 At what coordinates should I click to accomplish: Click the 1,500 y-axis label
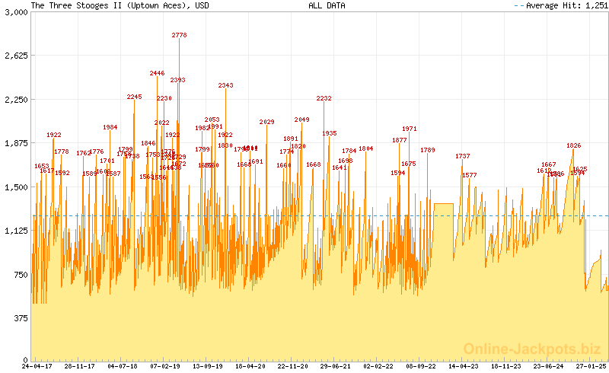pos(15,187)
